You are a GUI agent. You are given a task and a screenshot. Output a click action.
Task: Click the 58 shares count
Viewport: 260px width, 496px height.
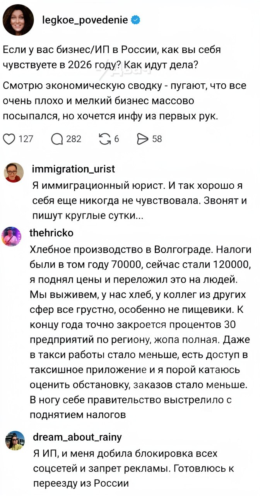click(x=157, y=139)
